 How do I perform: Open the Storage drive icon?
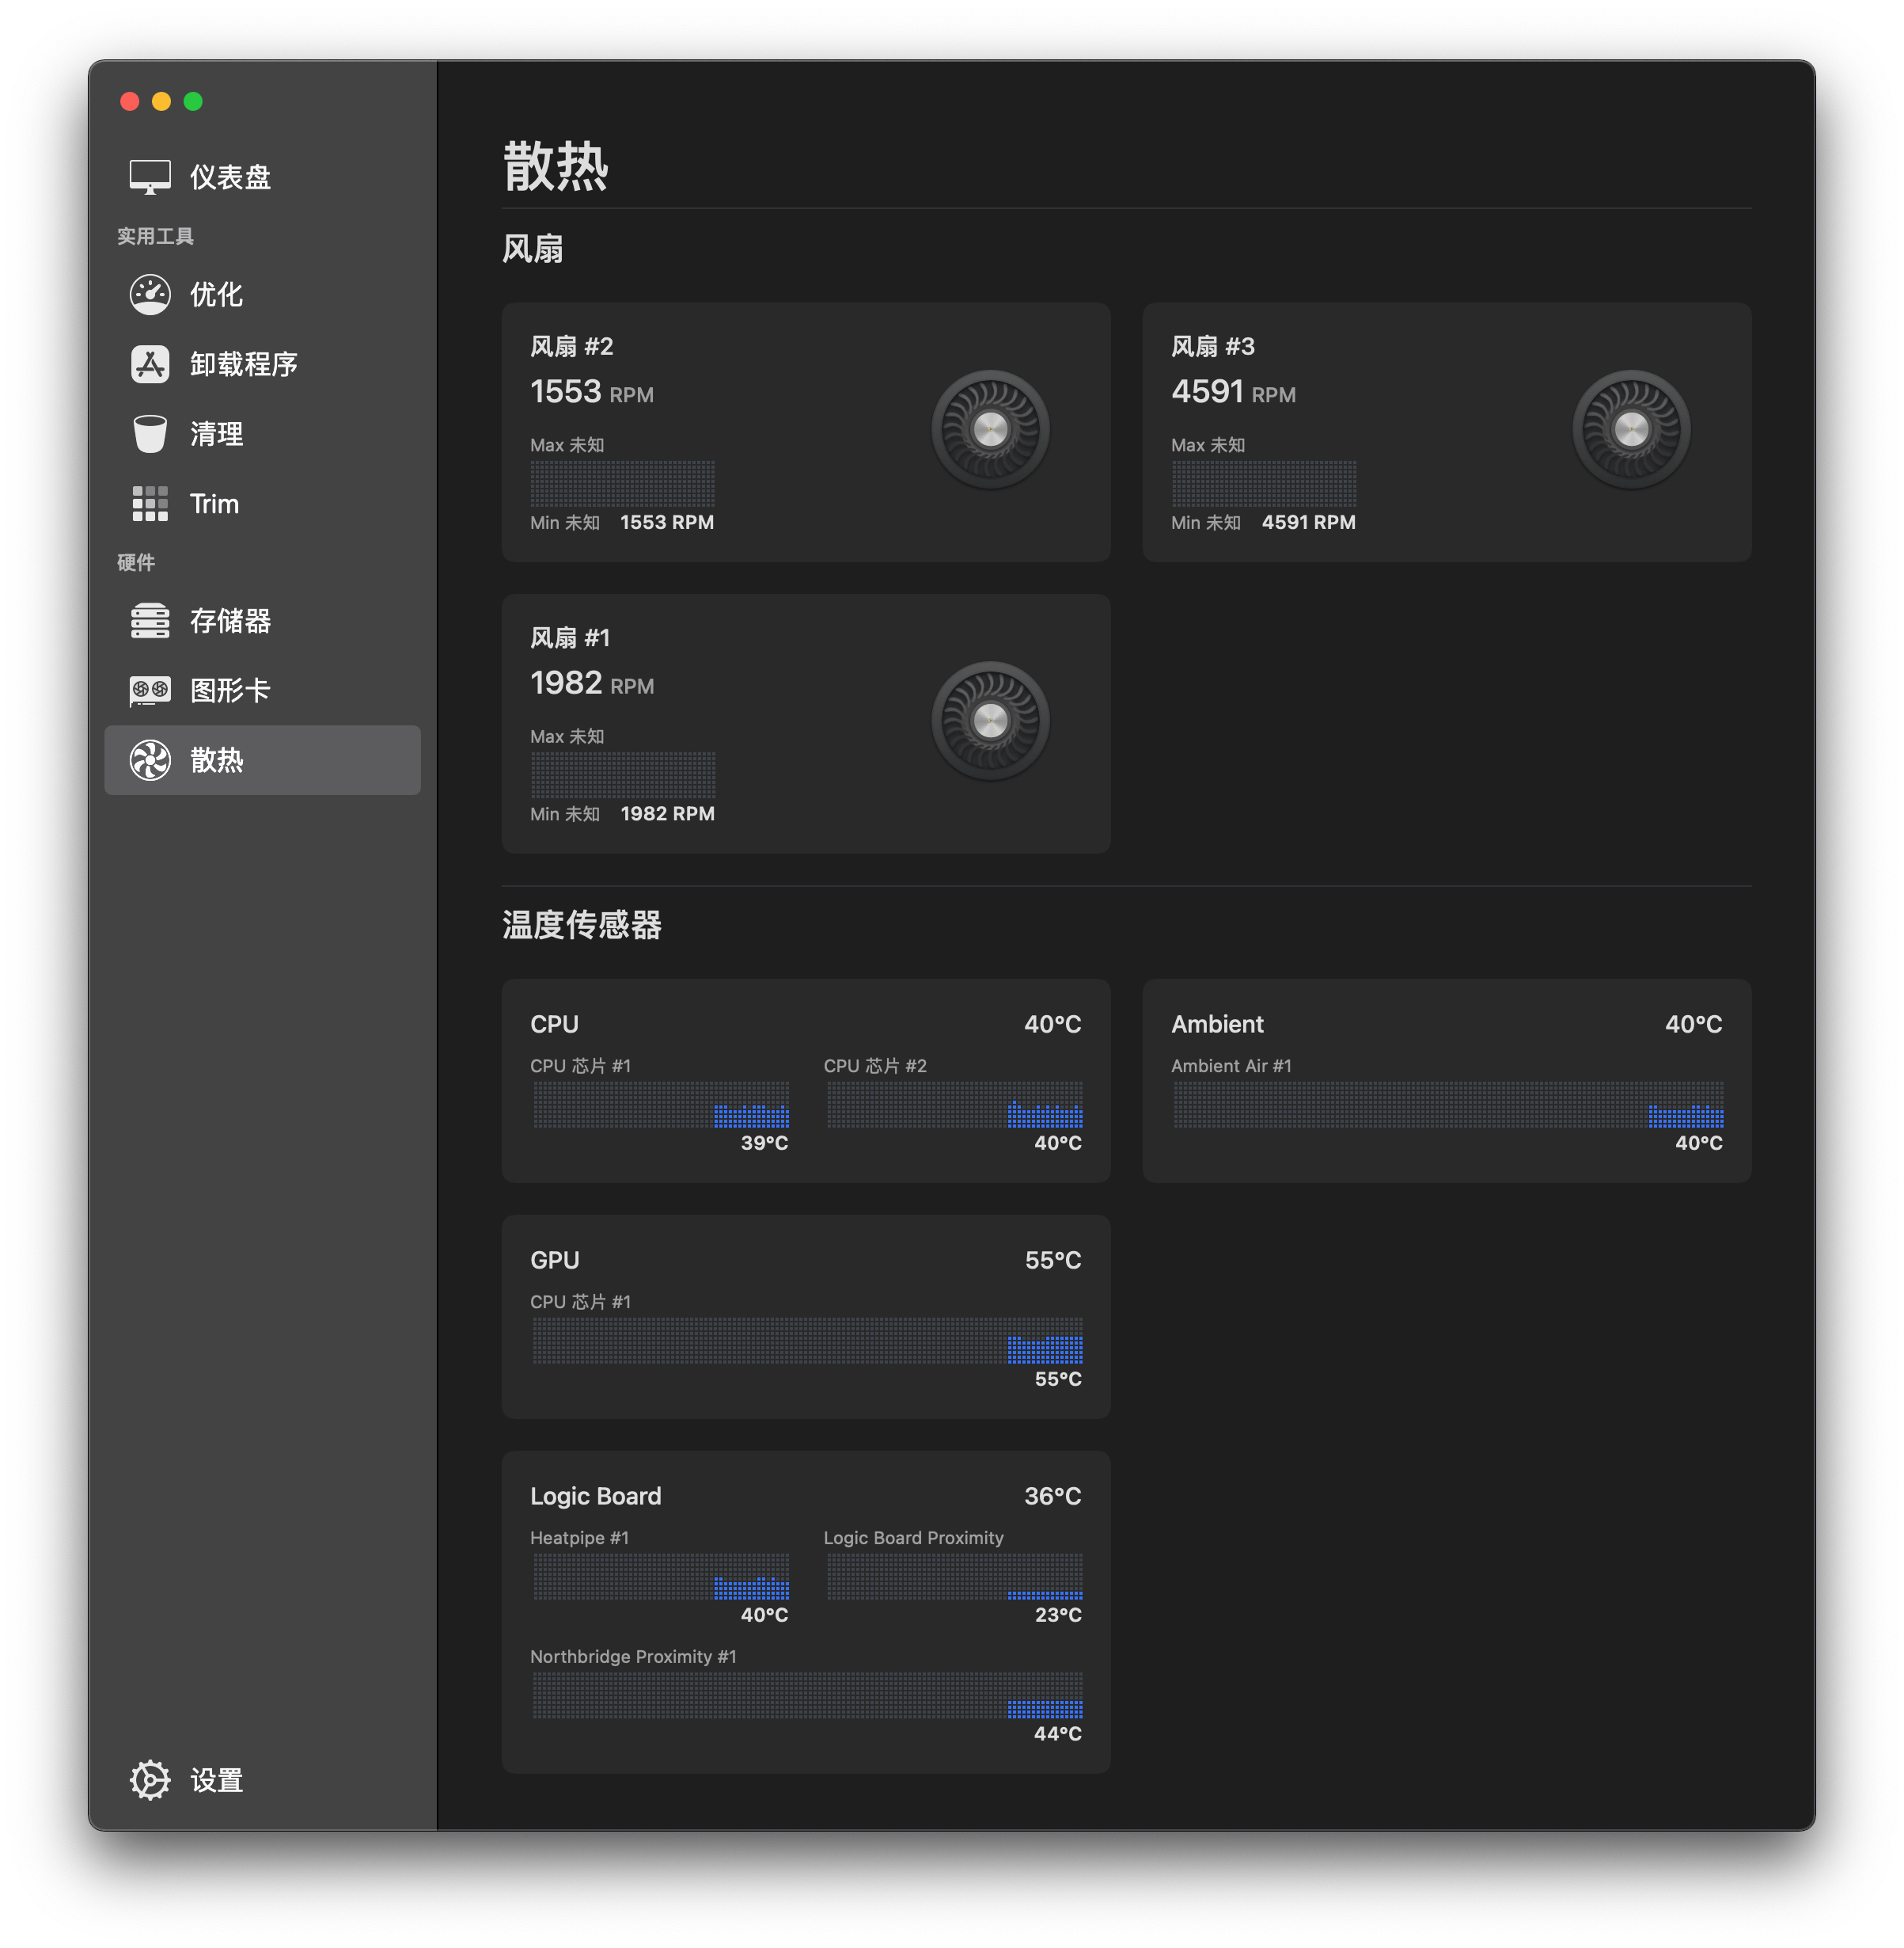coord(150,620)
